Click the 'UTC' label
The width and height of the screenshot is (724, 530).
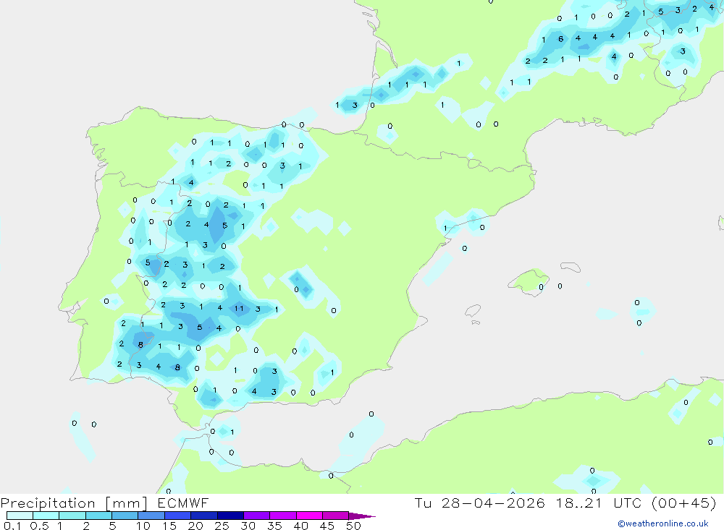pyautogui.click(x=628, y=503)
